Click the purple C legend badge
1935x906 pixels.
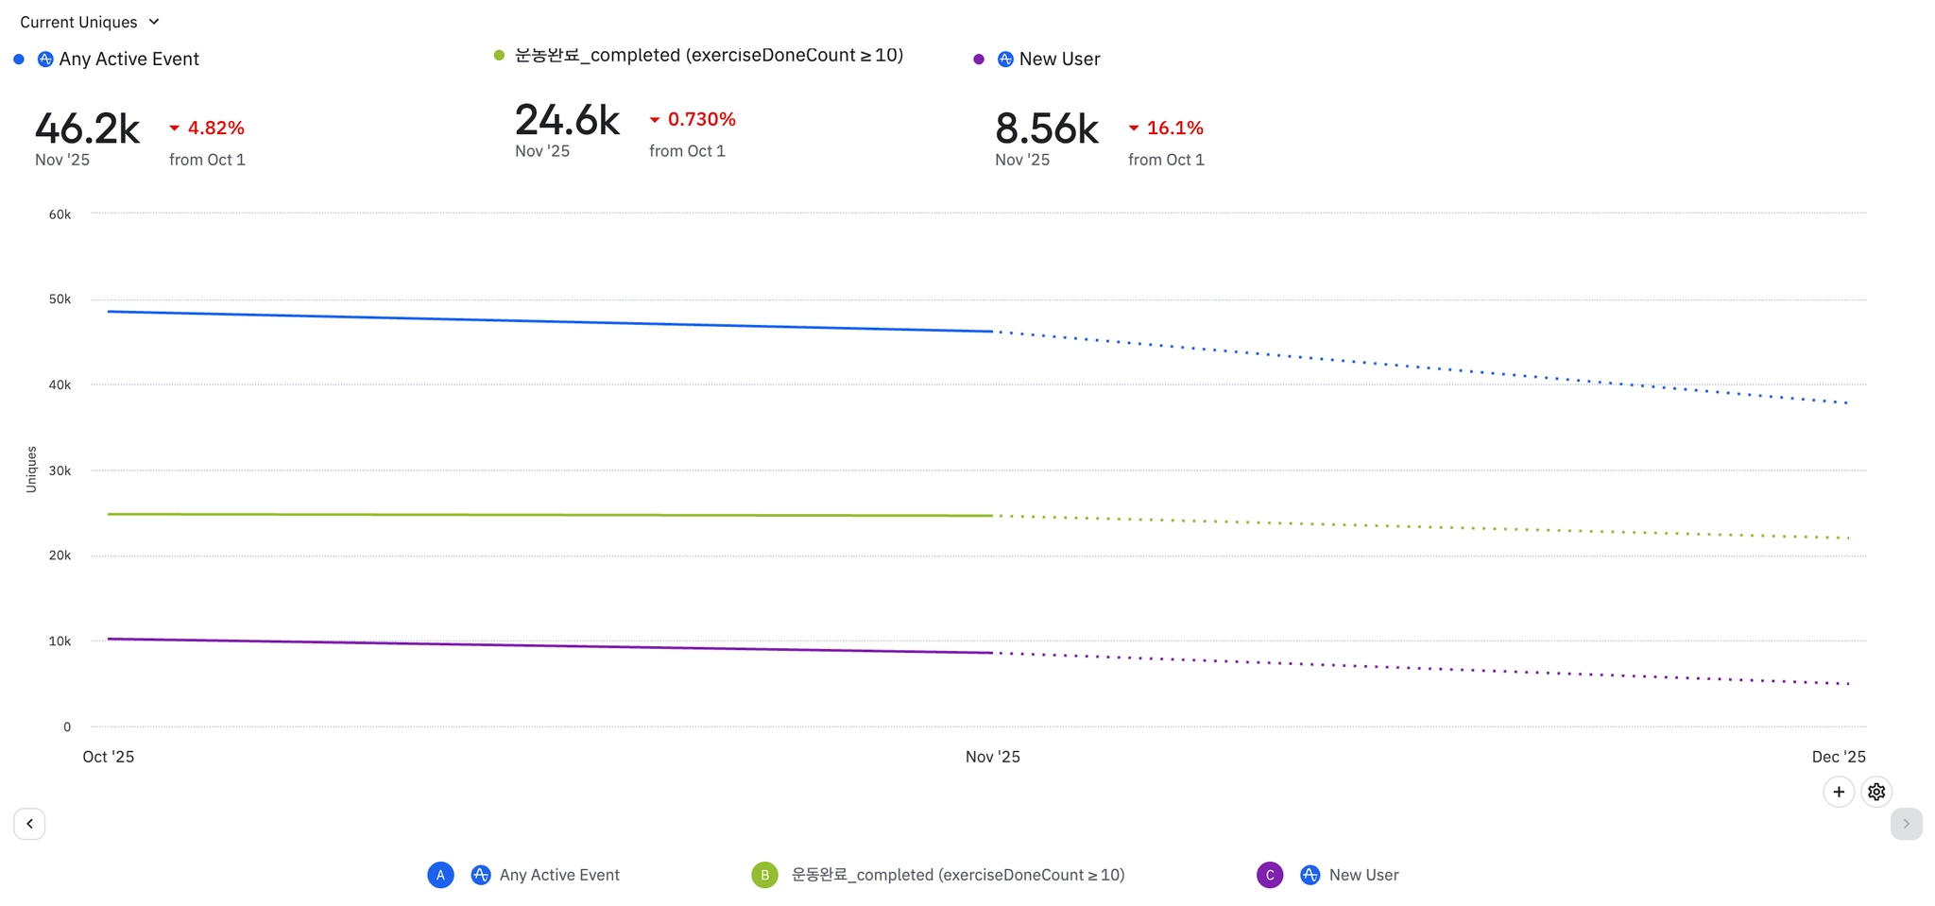pos(1270,875)
